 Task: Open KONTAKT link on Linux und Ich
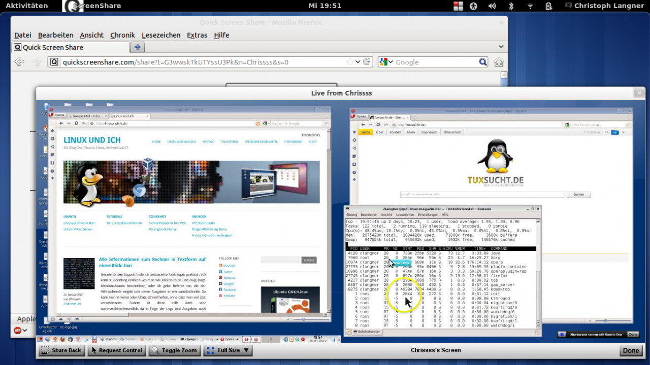pos(208,142)
